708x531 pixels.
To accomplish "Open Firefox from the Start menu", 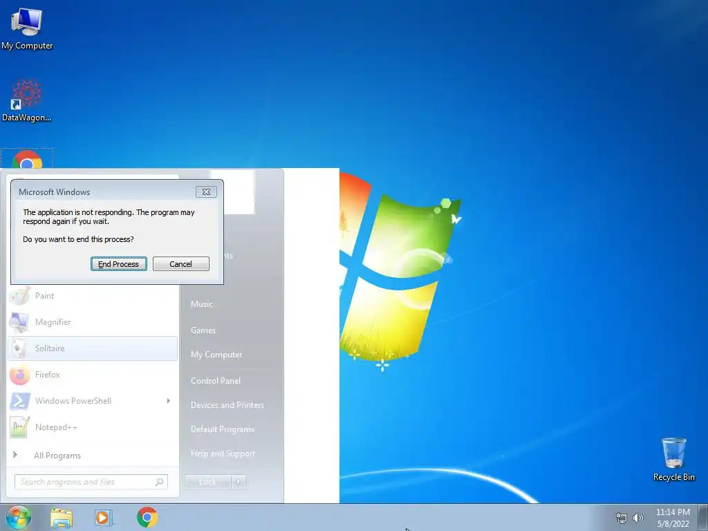I will click(93, 375).
